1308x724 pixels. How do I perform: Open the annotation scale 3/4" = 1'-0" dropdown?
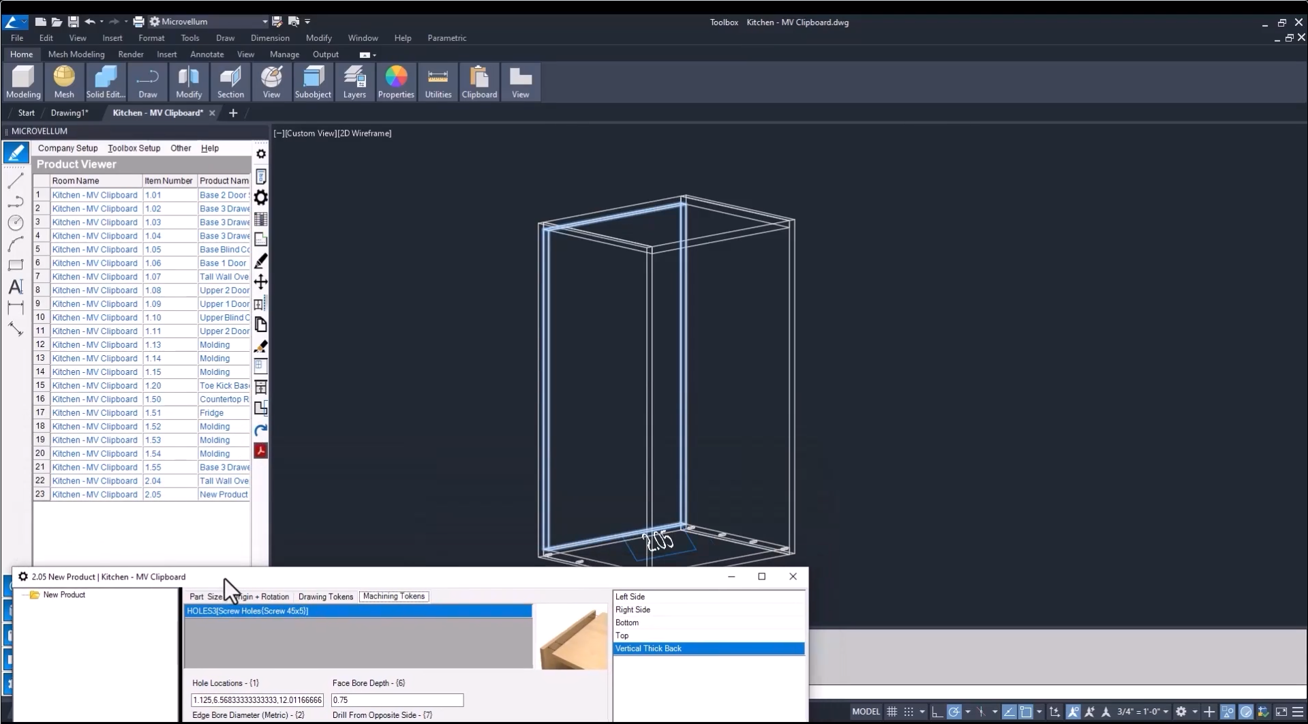(1143, 712)
